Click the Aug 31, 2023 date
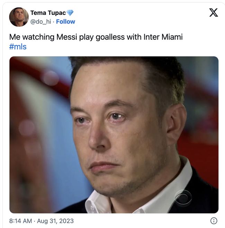The image size is (225, 228). coord(55,221)
